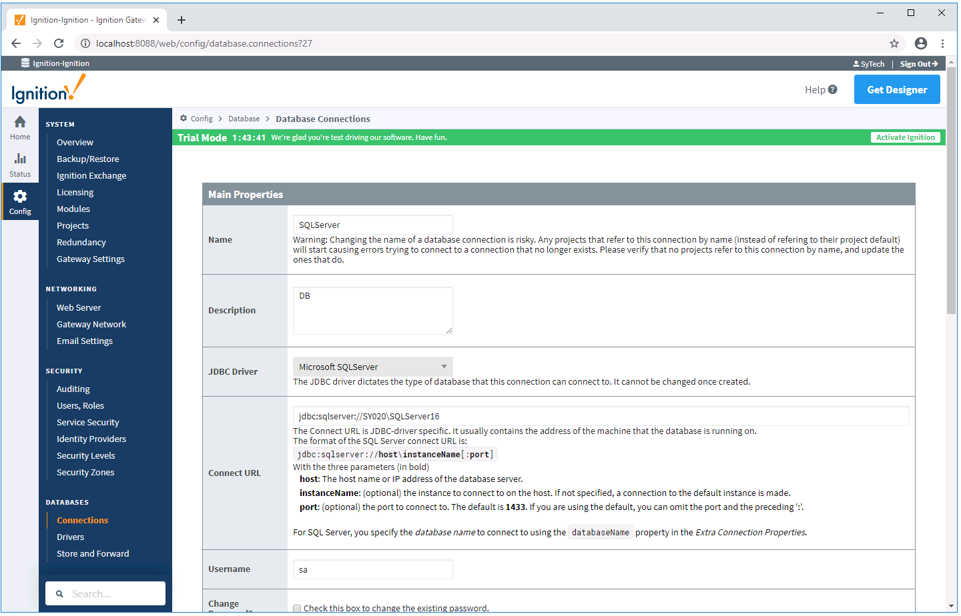Click the Activate Ignition button
This screenshot has height=616, width=961.
tap(906, 137)
